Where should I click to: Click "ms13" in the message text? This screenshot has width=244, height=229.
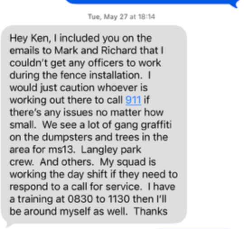click(x=61, y=150)
